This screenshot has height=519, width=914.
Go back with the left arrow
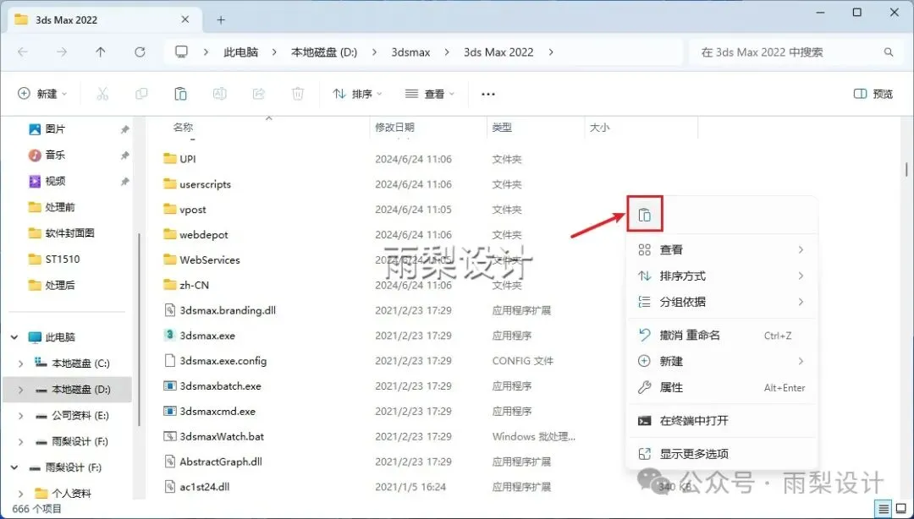click(x=23, y=52)
